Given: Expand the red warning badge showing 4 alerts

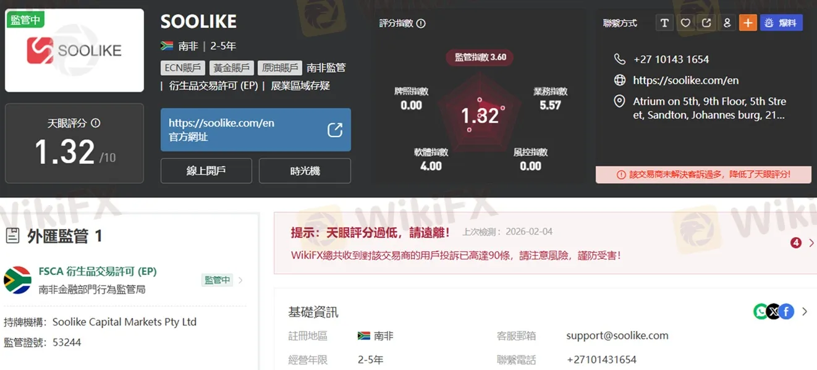Looking at the screenshot, I should (796, 243).
